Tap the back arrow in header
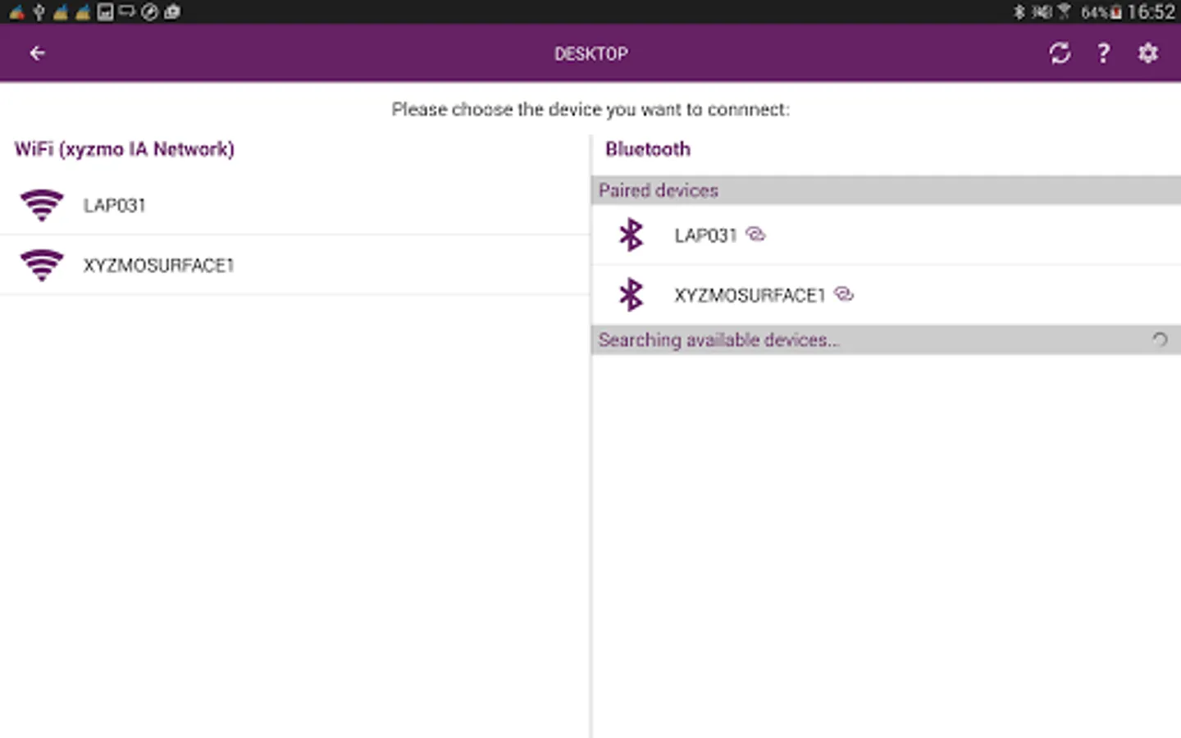Viewport: 1181px width, 738px height. [x=37, y=53]
